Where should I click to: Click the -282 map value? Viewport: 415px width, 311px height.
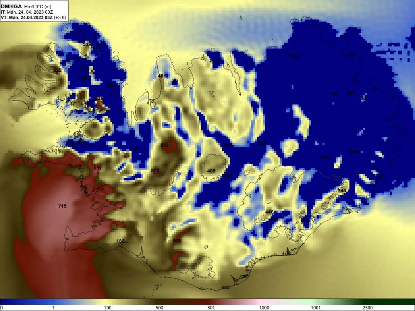coord(111,85)
